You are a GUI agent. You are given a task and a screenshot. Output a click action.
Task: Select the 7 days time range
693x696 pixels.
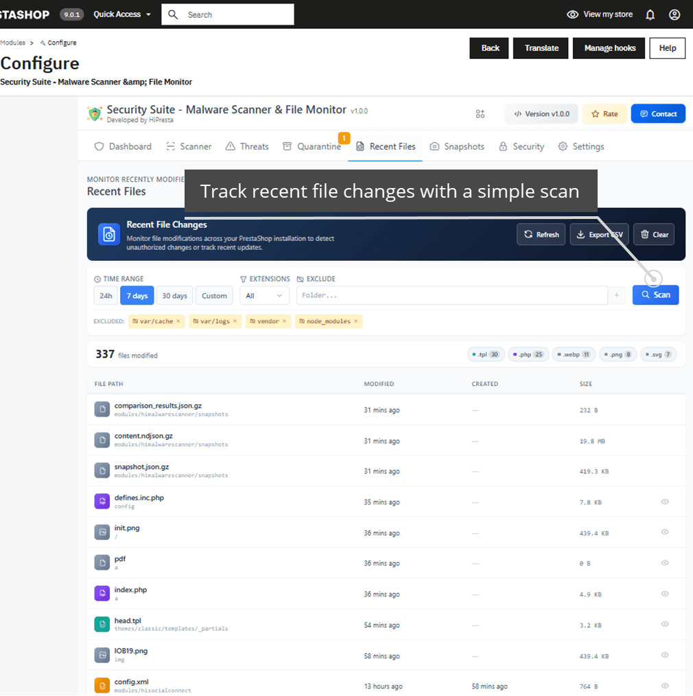[x=137, y=296]
